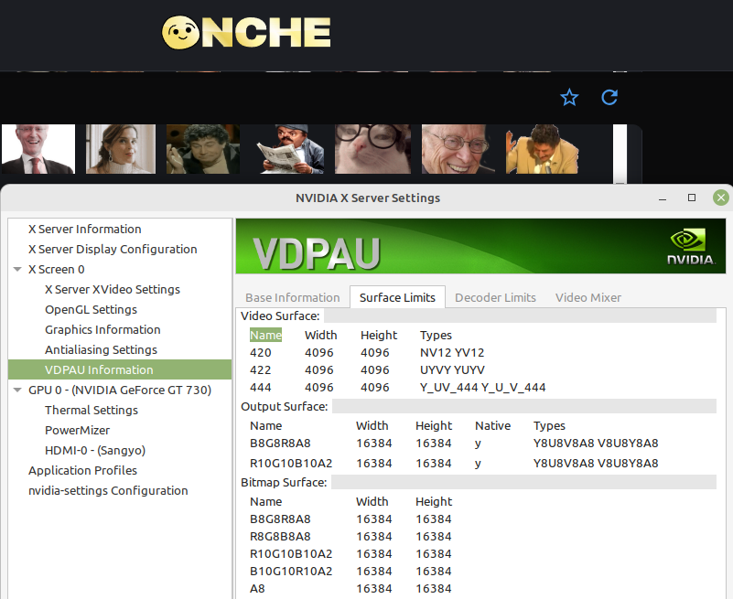Click R8G8B8A8 in Bitmap Surface table
This screenshot has width=733, height=599.
click(280, 536)
